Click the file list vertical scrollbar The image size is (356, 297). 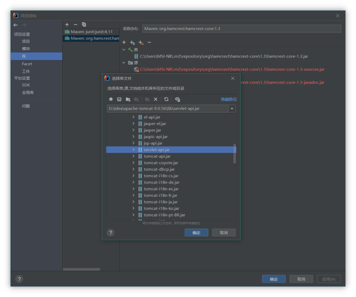235,153
